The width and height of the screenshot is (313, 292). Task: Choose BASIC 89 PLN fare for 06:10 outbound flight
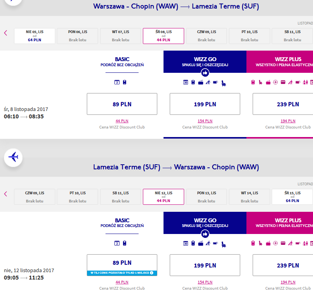pyautogui.click(x=122, y=104)
